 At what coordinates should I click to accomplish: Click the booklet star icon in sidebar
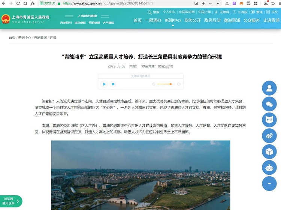(x=269, y=120)
